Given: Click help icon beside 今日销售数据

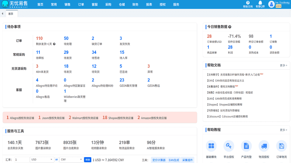Looking at the screenshot, I should click(x=230, y=27).
